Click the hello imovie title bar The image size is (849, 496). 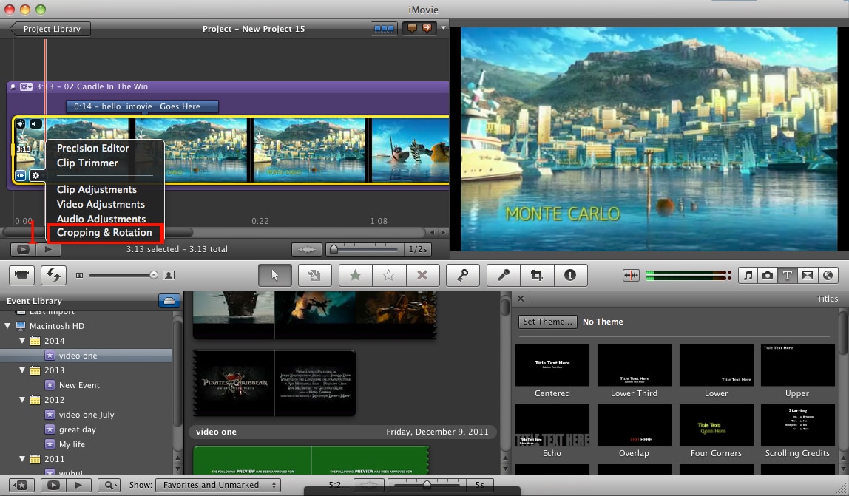click(143, 106)
